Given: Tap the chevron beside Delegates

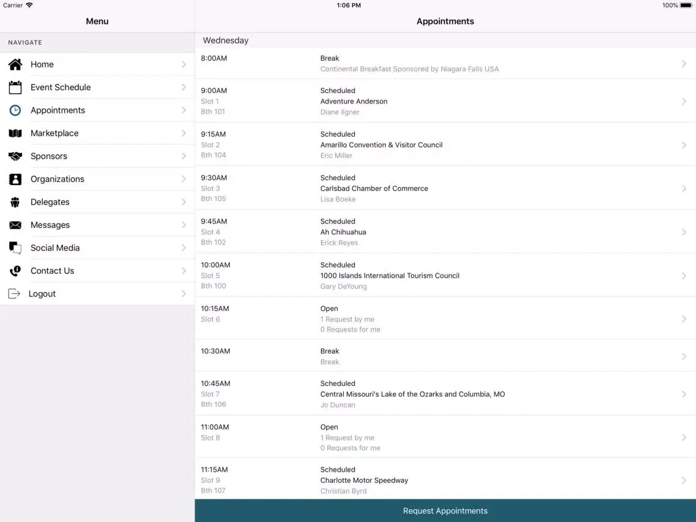Looking at the screenshot, I should [x=184, y=202].
